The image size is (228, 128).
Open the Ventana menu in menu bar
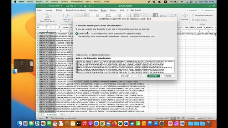pos(97,2)
